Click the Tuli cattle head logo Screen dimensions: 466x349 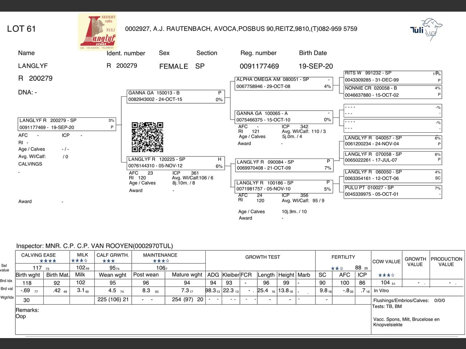tap(426, 29)
